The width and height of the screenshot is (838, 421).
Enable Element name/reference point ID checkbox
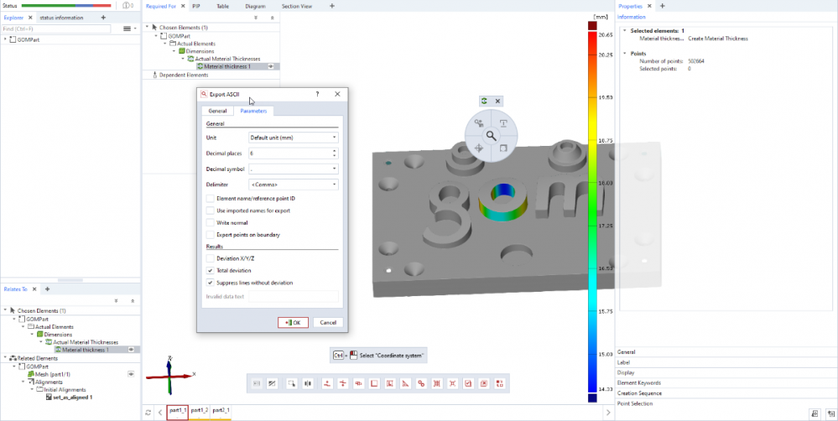click(210, 197)
